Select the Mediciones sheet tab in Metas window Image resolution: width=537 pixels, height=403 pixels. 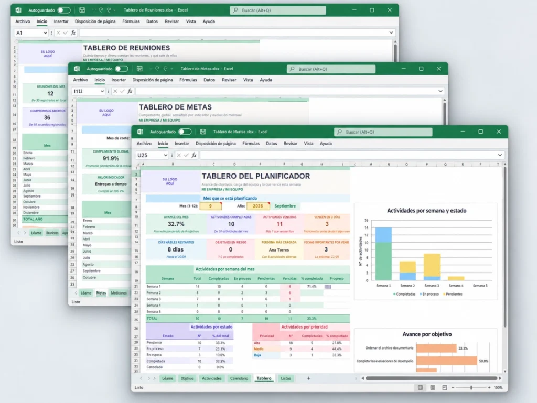[119, 293]
